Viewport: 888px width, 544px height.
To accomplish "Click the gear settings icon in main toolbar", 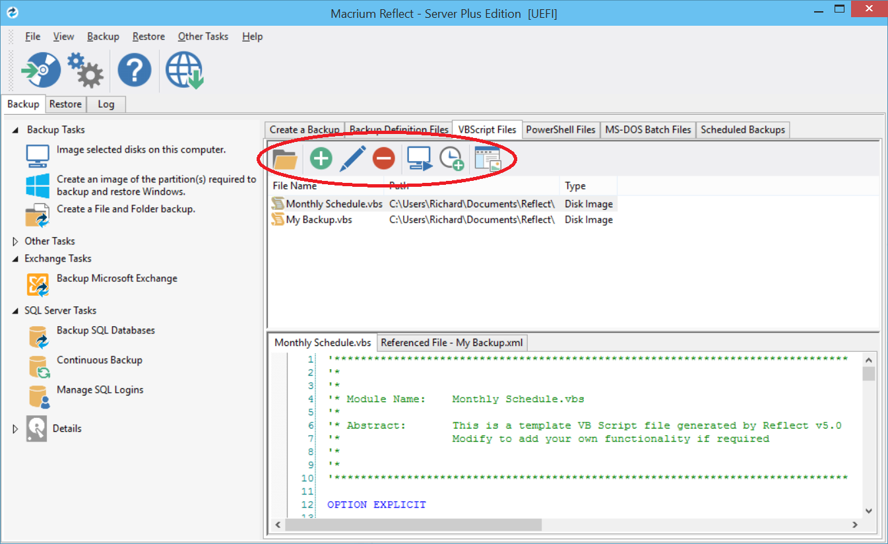I will [x=85, y=70].
